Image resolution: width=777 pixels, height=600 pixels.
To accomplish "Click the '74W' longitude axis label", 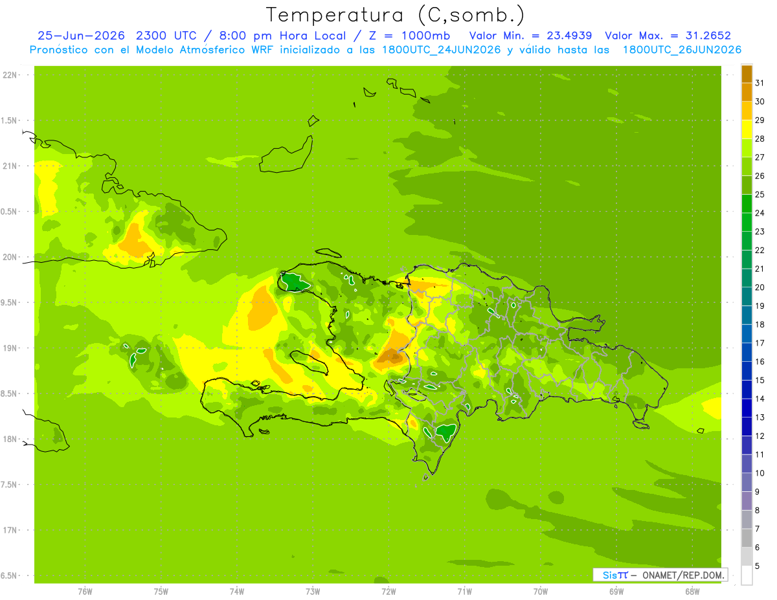I will [236, 591].
